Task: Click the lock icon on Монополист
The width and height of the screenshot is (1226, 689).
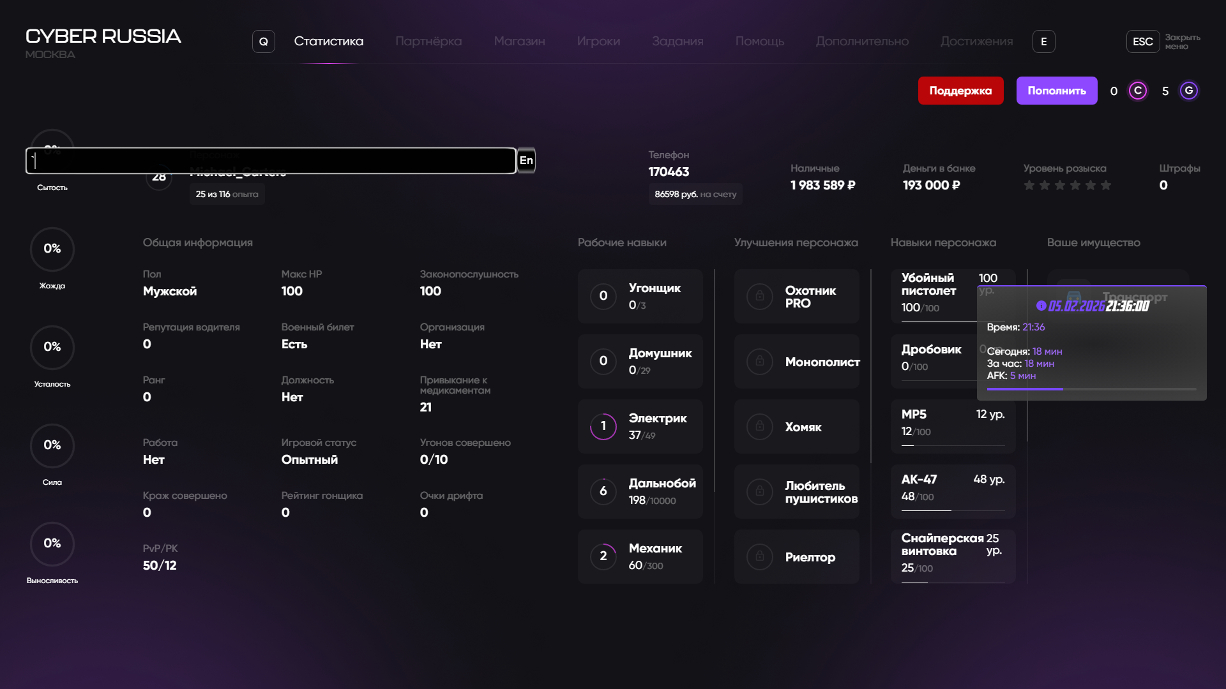Action: pos(760,362)
